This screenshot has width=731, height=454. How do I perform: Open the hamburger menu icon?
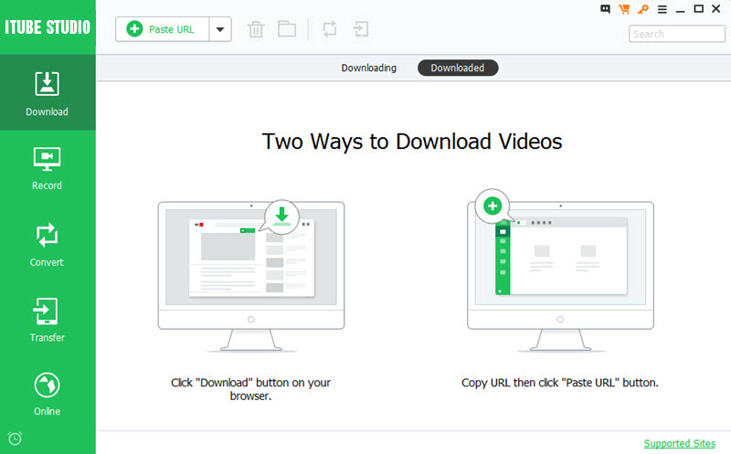pos(662,9)
